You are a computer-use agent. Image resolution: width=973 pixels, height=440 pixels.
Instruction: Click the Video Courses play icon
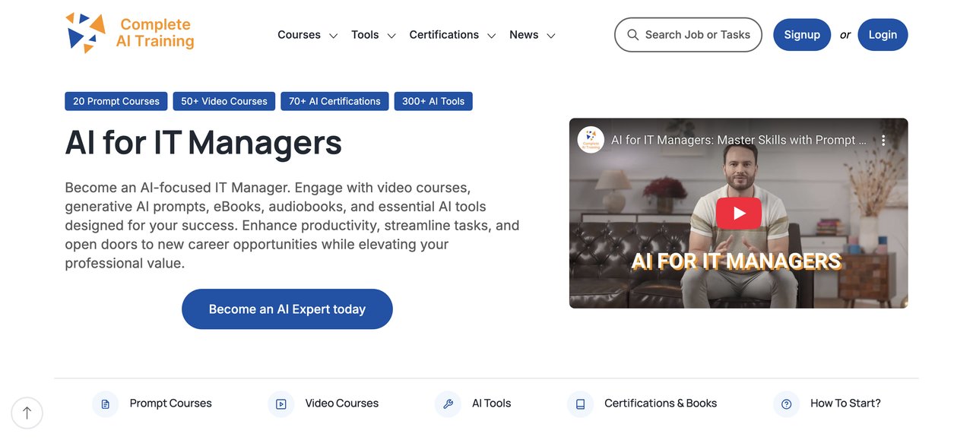tap(280, 404)
